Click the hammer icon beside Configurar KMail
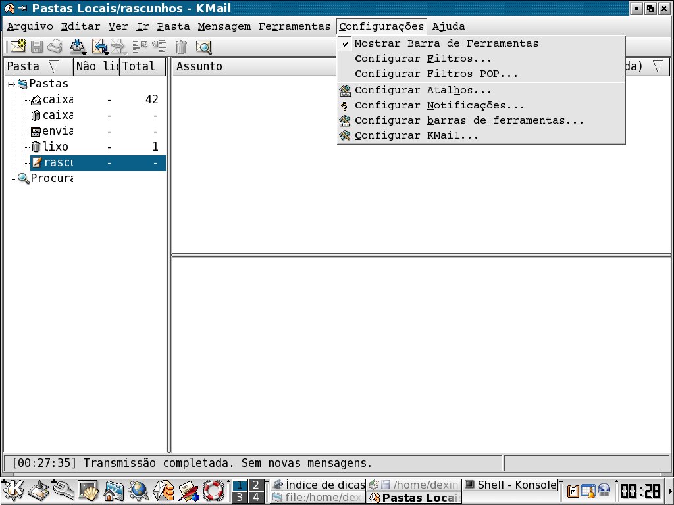Viewport: 674px width, 505px height. 345,135
